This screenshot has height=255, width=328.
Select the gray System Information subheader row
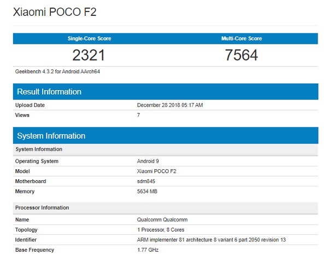click(x=166, y=149)
